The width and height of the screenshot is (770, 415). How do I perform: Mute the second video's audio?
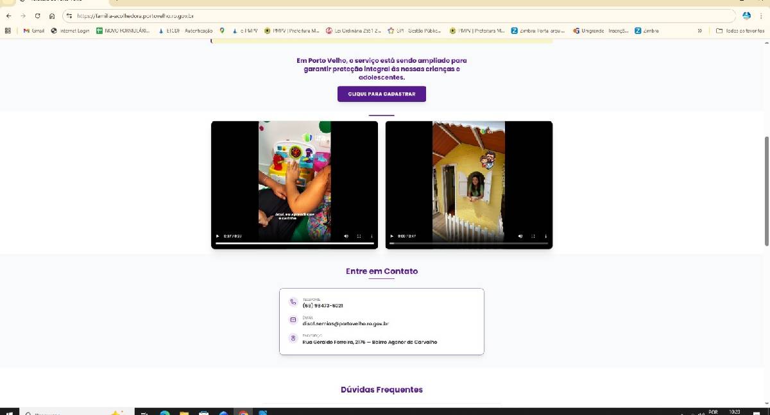520,236
